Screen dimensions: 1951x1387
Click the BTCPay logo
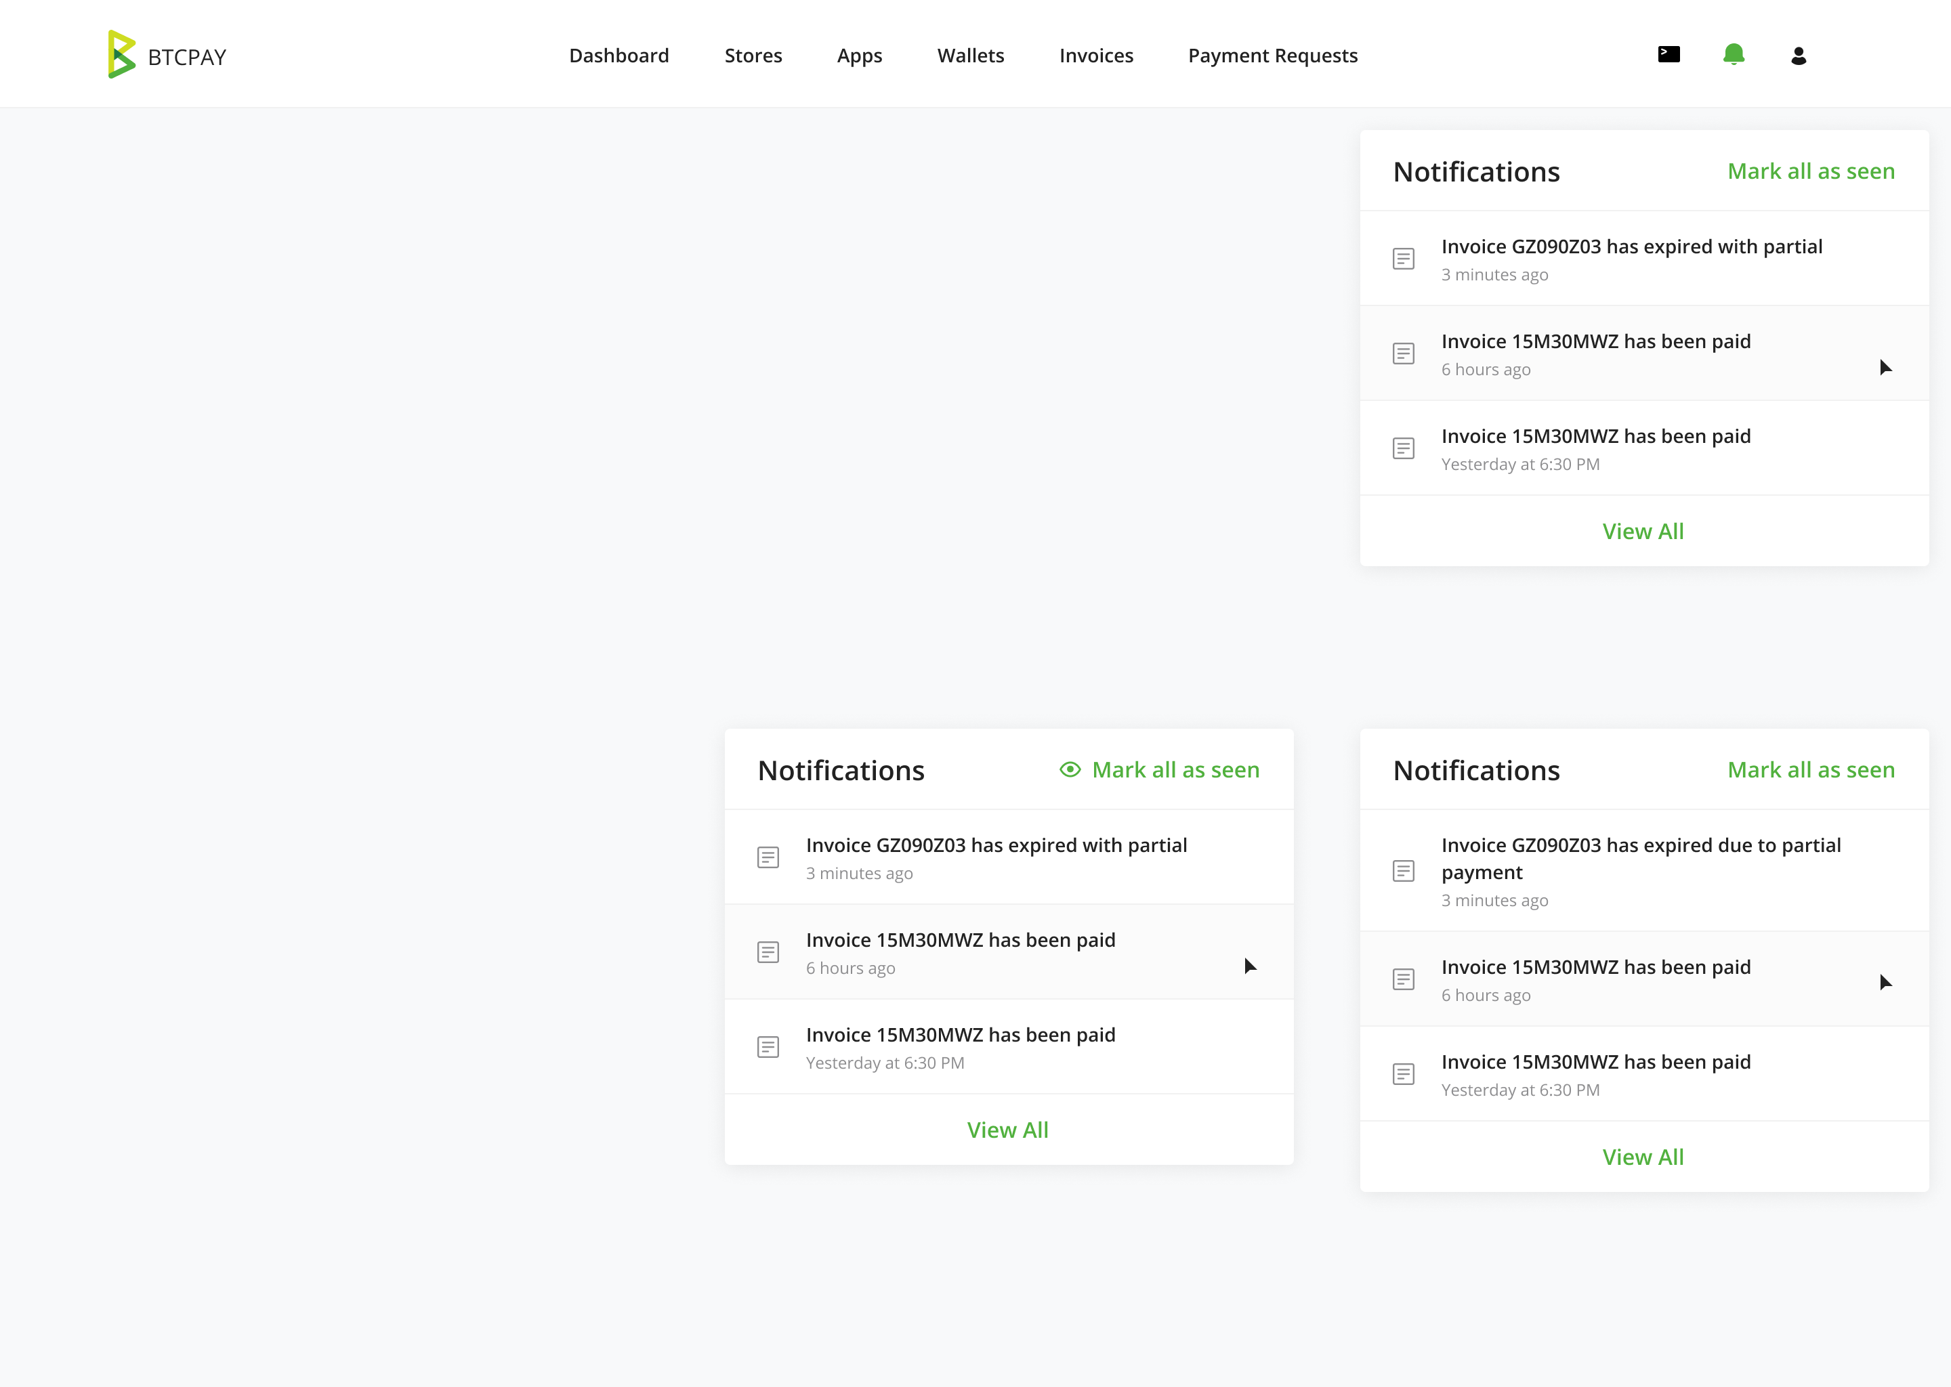167,55
